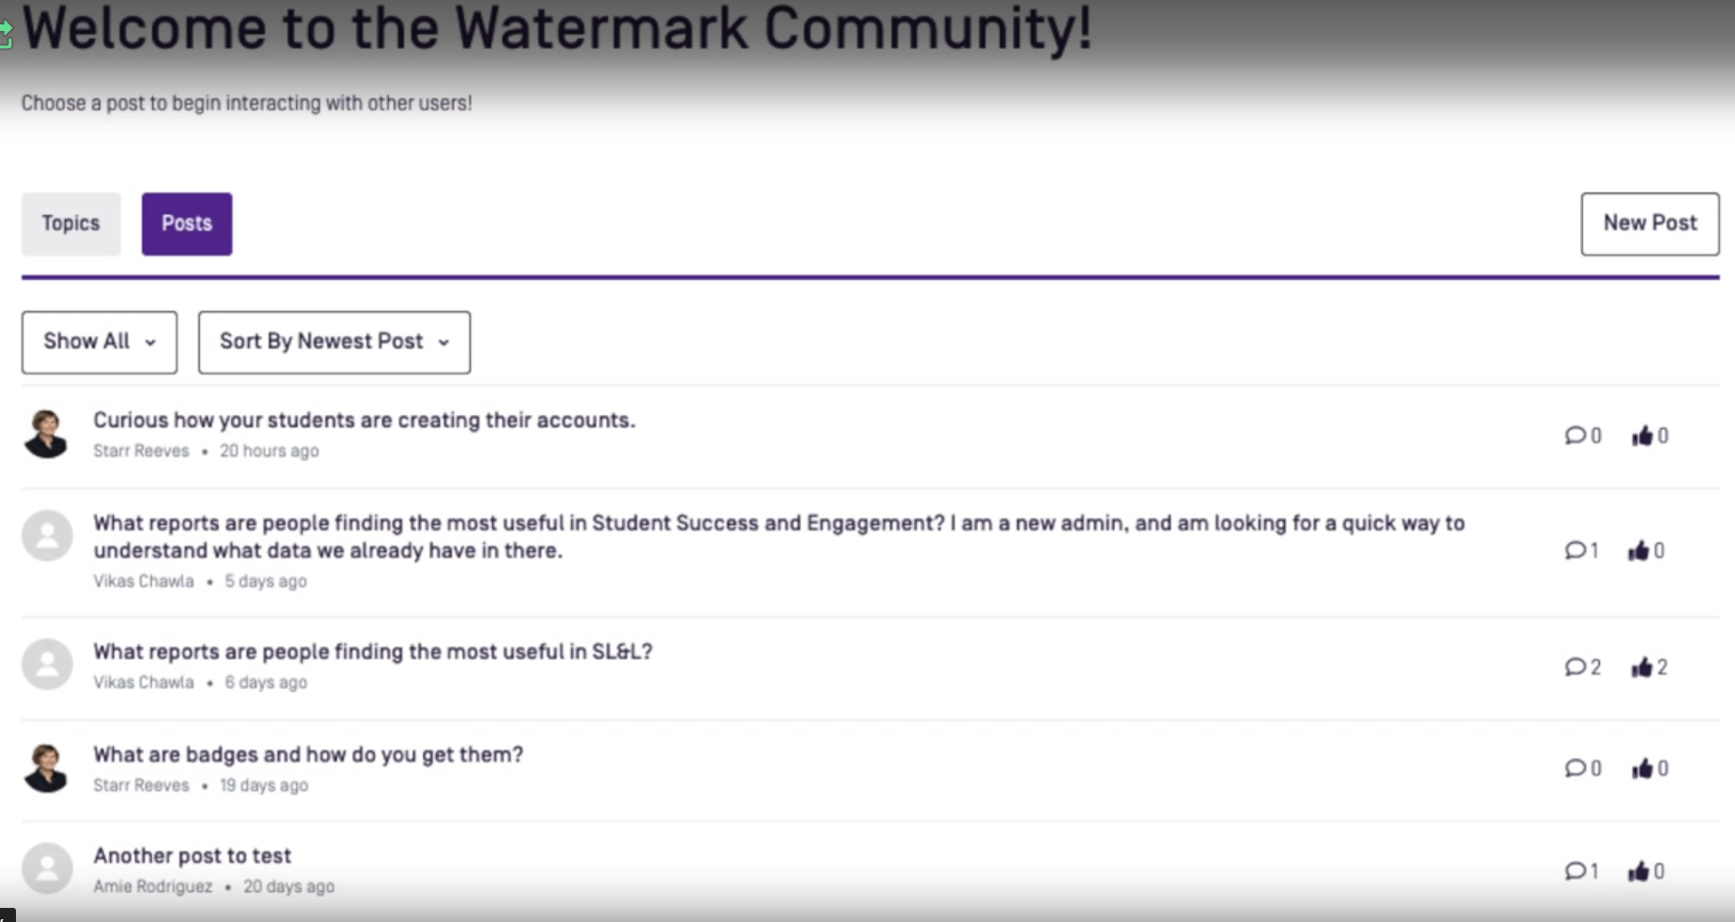Like the badges post
1735x922 pixels.
1642,768
